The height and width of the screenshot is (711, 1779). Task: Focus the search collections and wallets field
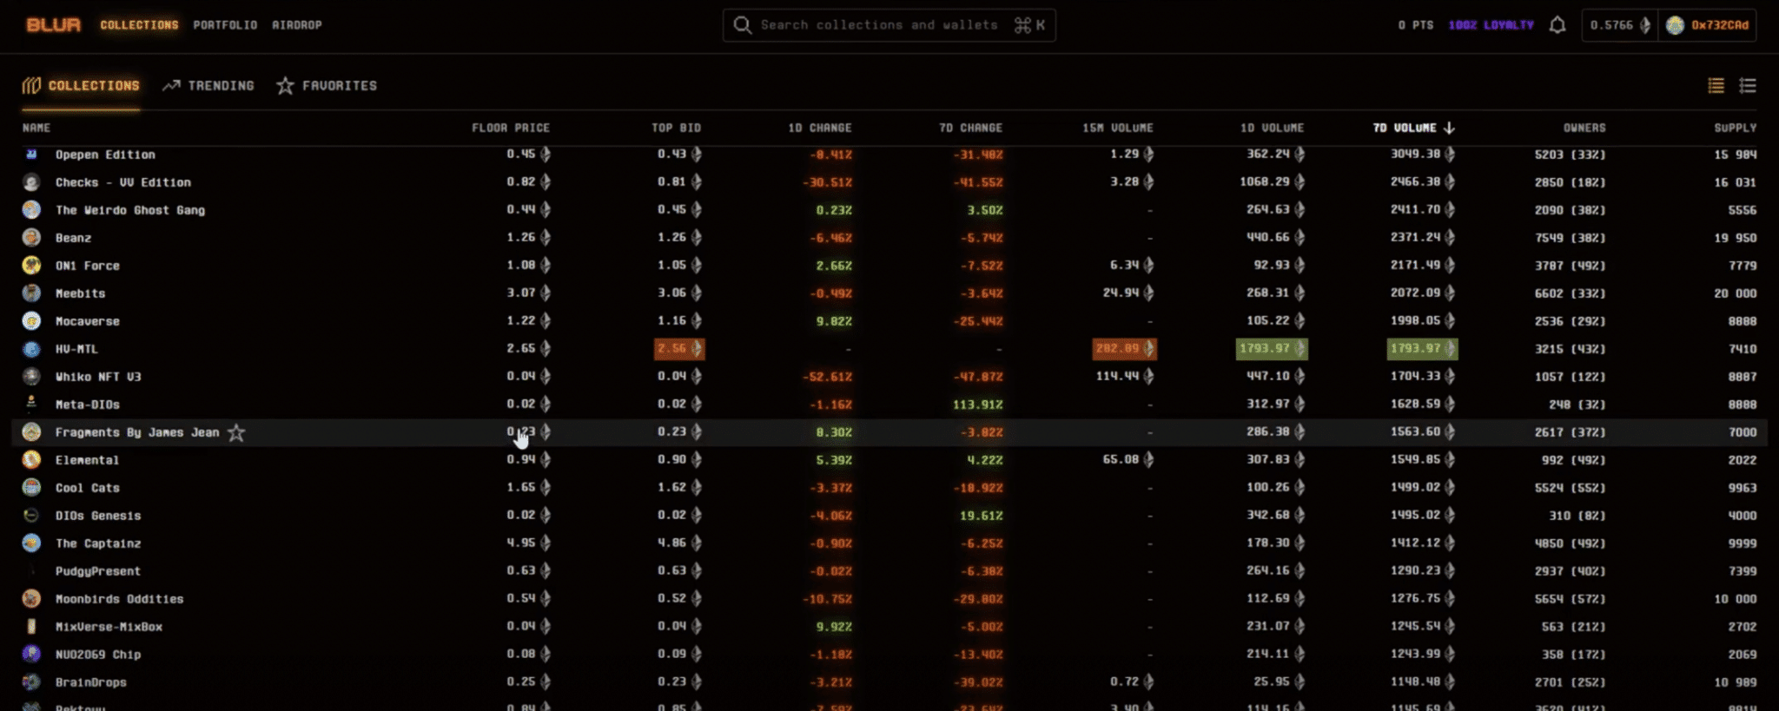click(878, 25)
